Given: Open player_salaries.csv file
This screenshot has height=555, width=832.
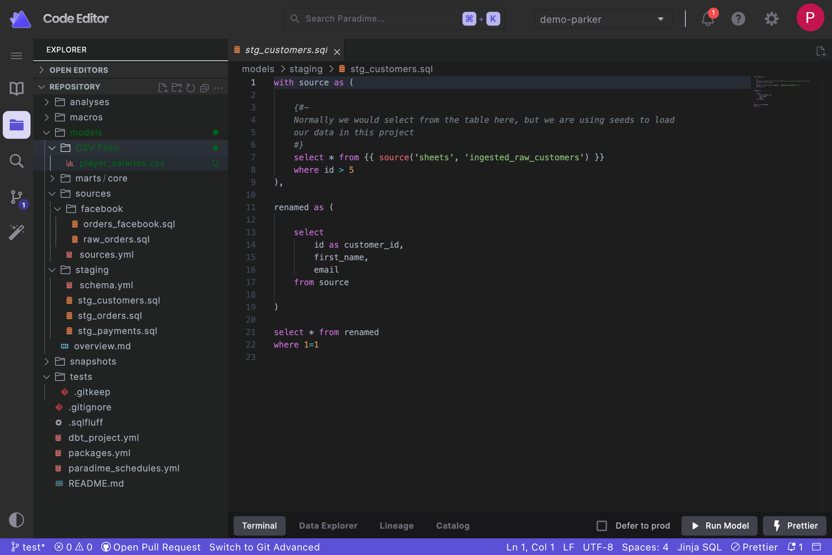Looking at the screenshot, I should click(131, 163).
